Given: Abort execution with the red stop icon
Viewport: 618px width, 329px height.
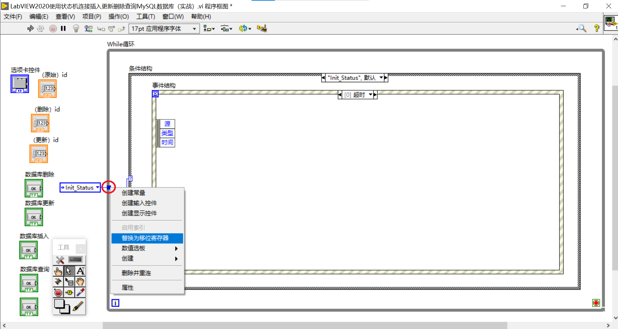Looking at the screenshot, I should pos(52,28).
